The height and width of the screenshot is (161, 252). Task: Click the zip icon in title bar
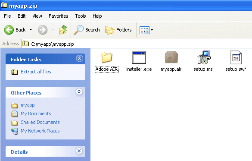click(4, 5)
